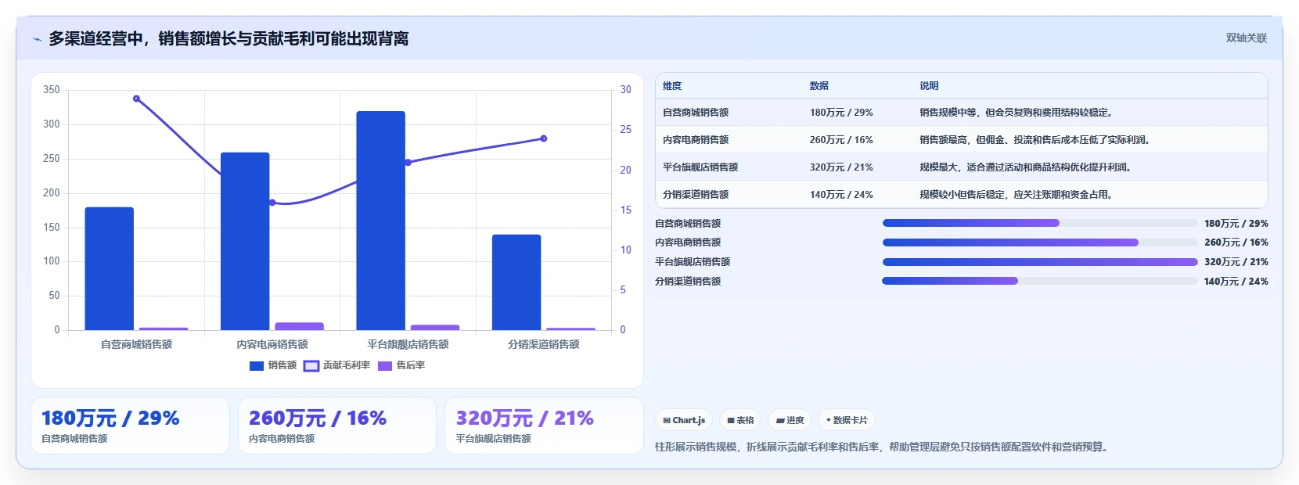Image resolution: width=1299 pixels, height=485 pixels.
Task: Click the Chart.js tag chip
Action: coord(684,420)
